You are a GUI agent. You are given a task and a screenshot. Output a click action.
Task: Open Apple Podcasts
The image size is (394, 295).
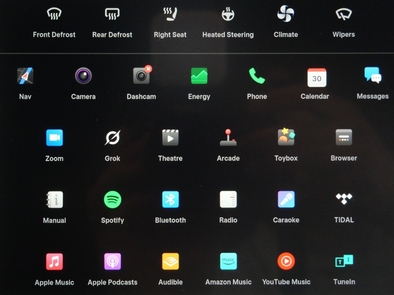(x=112, y=262)
